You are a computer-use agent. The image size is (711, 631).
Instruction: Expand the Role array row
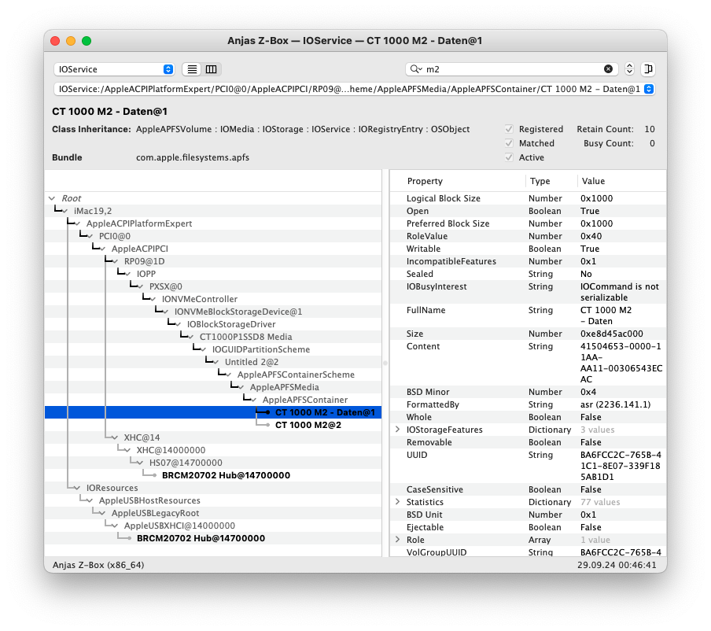(398, 540)
